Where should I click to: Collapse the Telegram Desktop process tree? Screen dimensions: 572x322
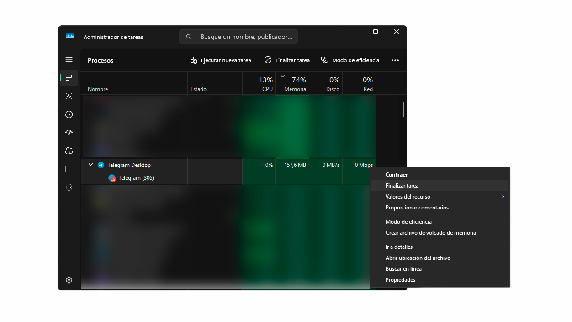[x=90, y=165]
